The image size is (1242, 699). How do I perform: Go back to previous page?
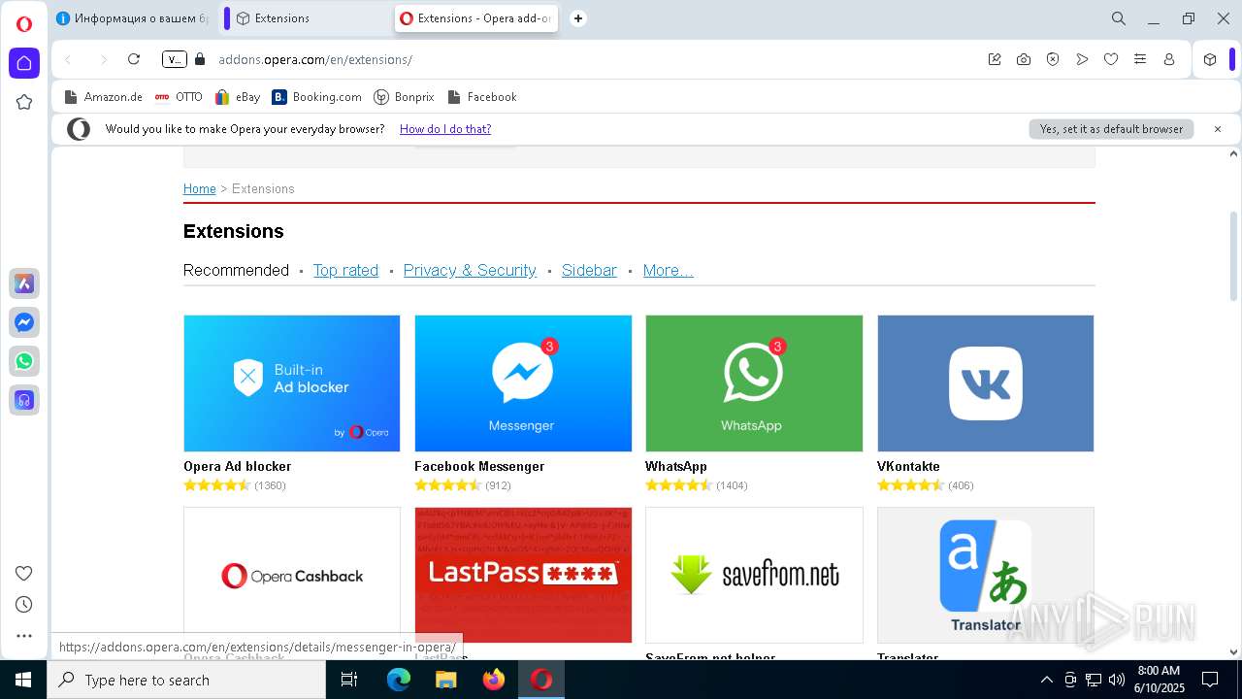click(x=69, y=59)
